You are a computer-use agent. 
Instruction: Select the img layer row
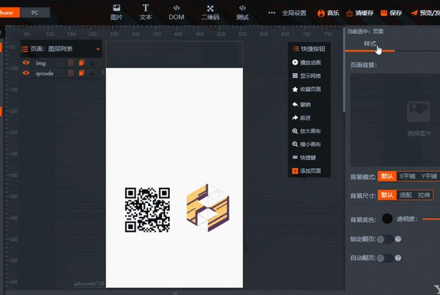(61, 63)
